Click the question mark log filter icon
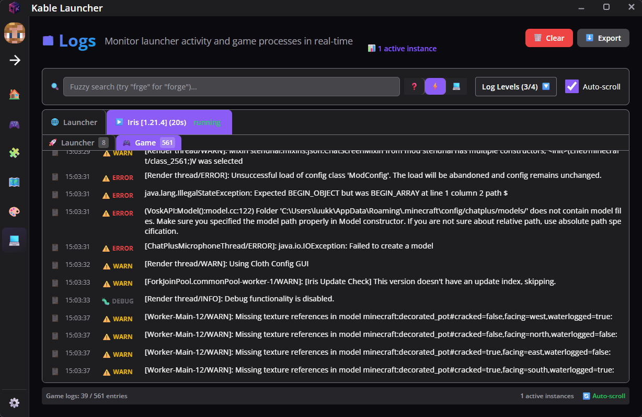642x417 pixels. pyautogui.click(x=414, y=86)
